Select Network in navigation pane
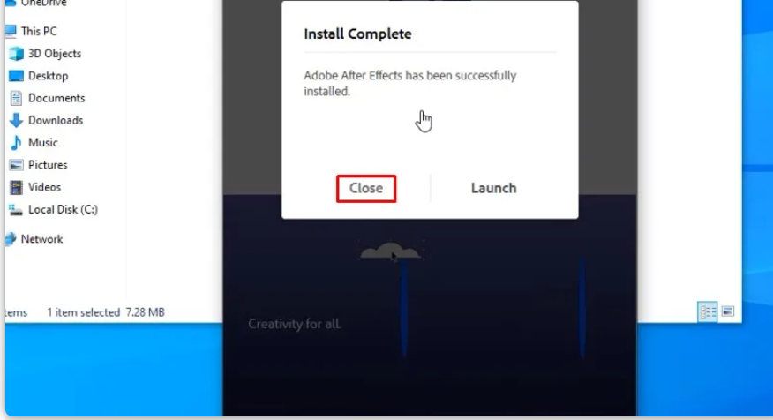 point(41,239)
